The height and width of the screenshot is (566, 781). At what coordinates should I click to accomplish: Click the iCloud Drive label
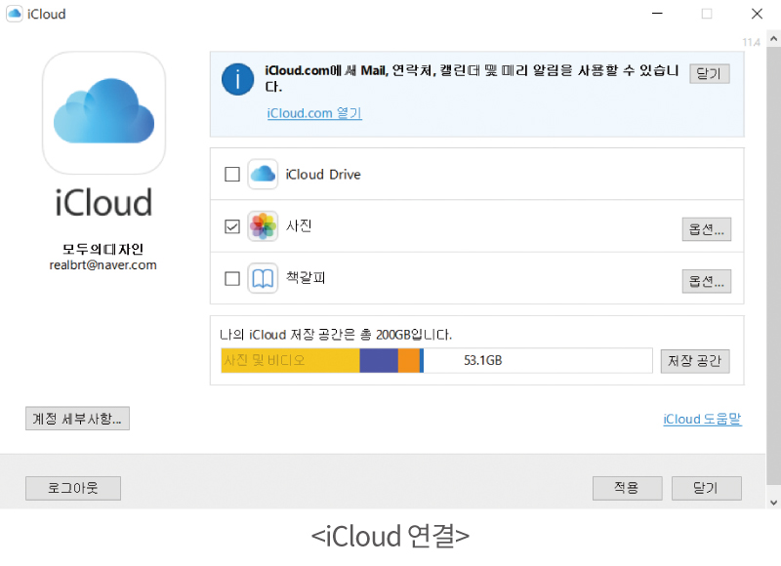click(323, 175)
